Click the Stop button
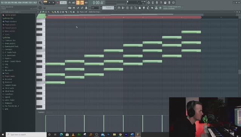This screenshot has height=137, width=241. click(x=53, y=3)
